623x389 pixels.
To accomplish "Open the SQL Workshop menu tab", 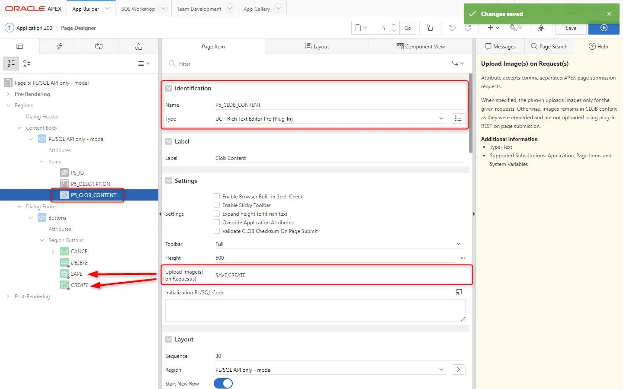I will [x=138, y=9].
